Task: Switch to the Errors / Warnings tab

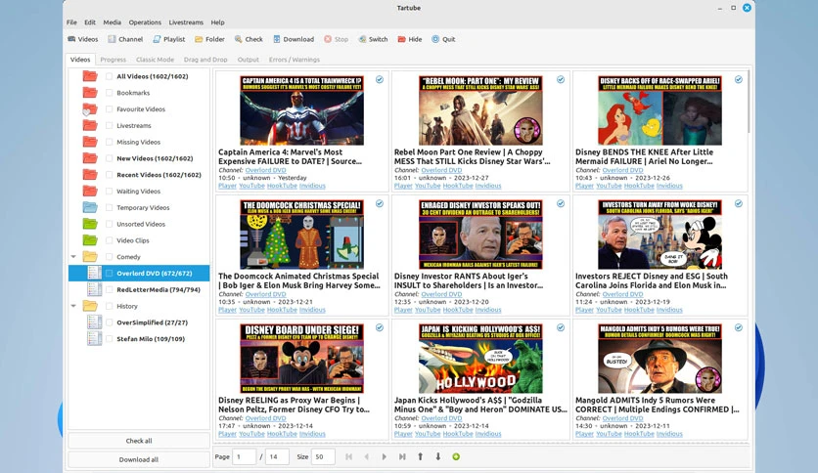Action: (x=295, y=60)
